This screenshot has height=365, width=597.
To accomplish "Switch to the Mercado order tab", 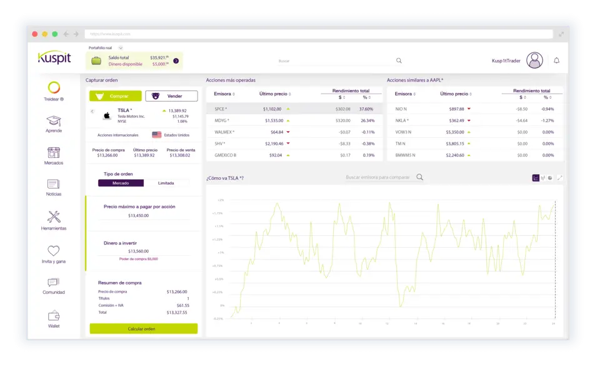I will point(120,184).
